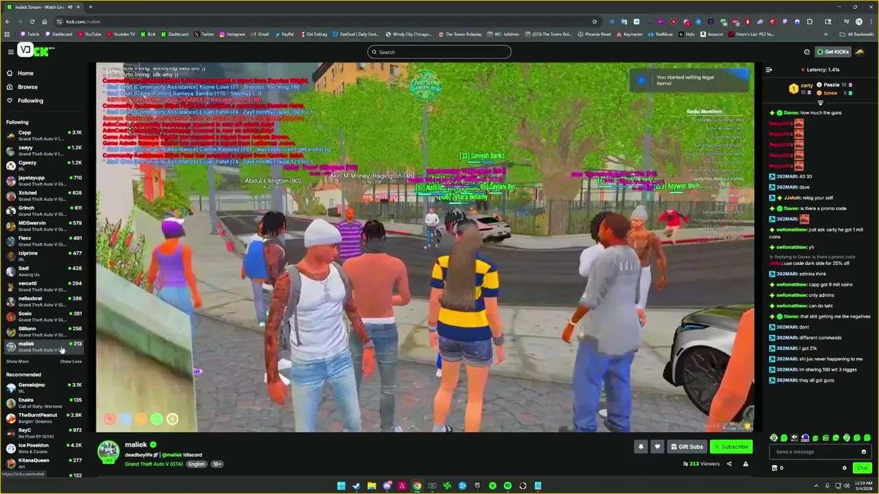
Task: Pick the last emote in chat quick row
Action: coord(867,438)
